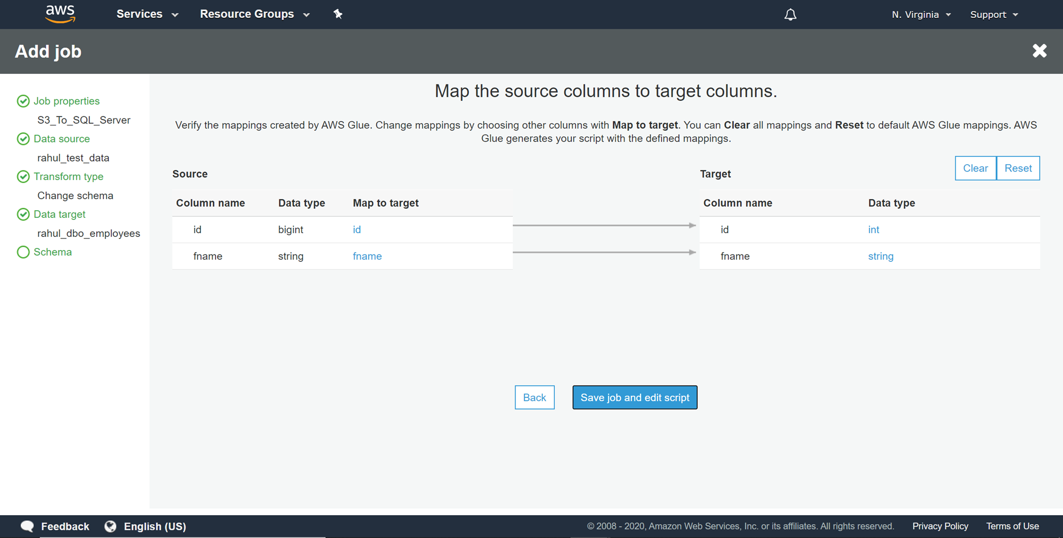Reset mappings to Glue defaults
This screenshot has width=1063, height=538.
[x=1018, y=168]
